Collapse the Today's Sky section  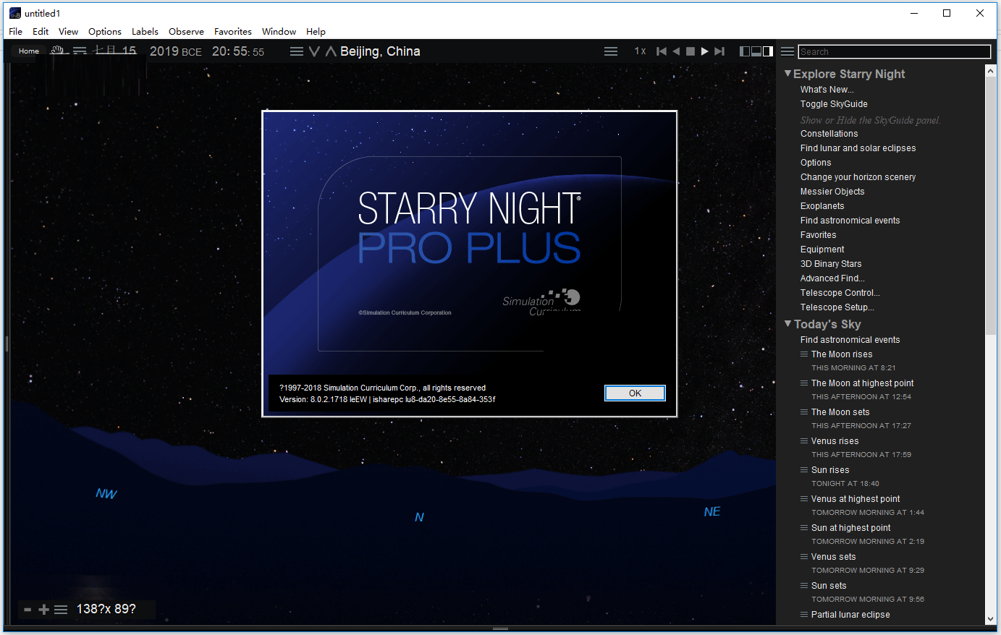(x=788, y=324)
